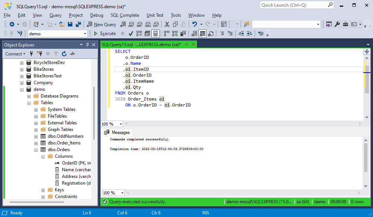Open the Activity Monitor icon in Object Explorer

72,54
